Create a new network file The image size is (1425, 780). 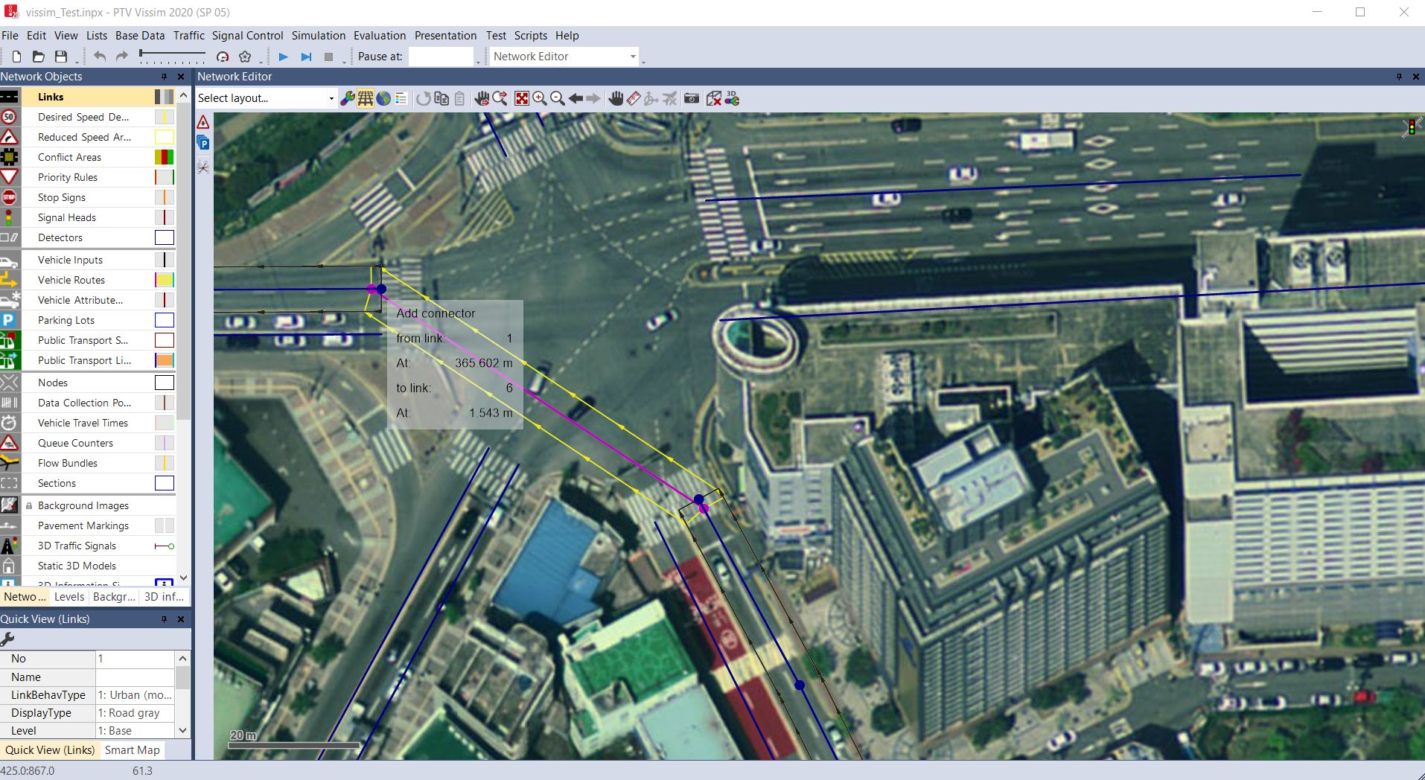click(16, 57)
